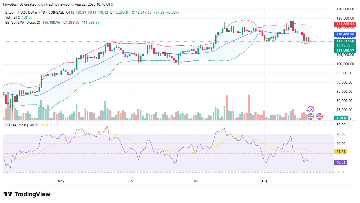360x203 pixels.
Task: Click the 80.00 RSI axis tick
Action: coord(340,125)
